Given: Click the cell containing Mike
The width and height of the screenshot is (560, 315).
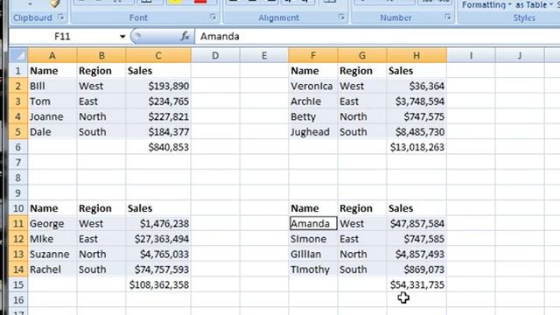Looking at the screenshot, I should [52, 239].
